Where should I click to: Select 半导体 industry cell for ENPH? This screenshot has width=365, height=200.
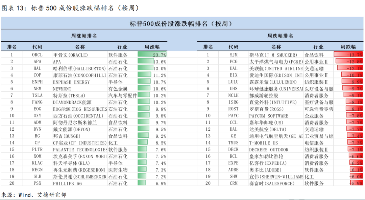(116, 82)
